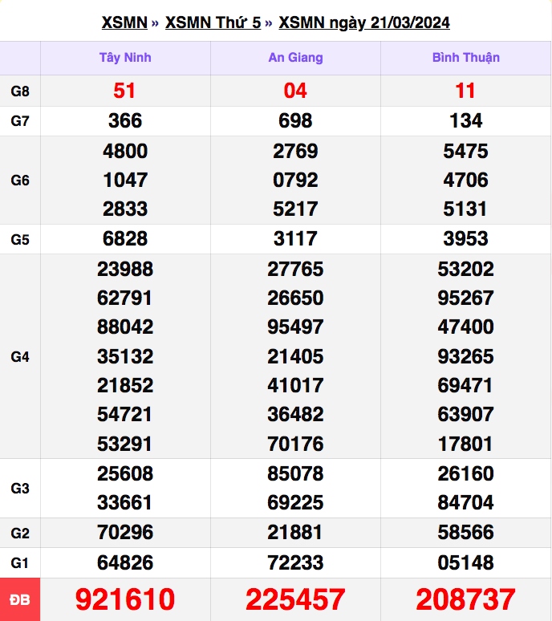The width and height of the screenshot is (552, 621).
Task: Select G5 number 3117
Action: [295, 238]
